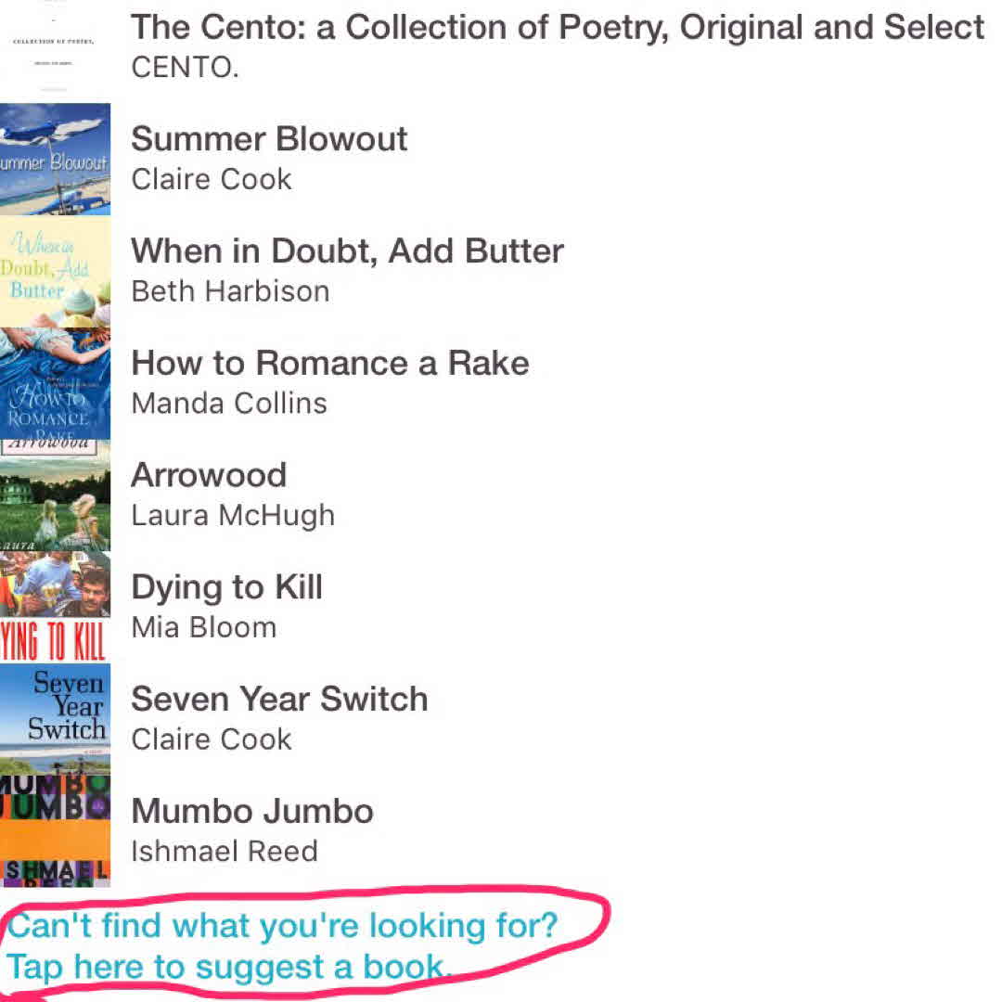Open the "Mumbo Jumbo" book title

252,811
